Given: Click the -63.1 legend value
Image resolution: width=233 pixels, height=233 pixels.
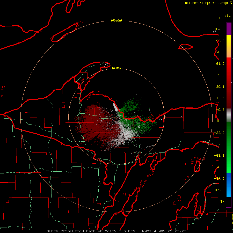Looking at the screenshot, I should pyautogui.click(x=219, y=156).
